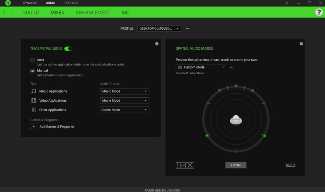
Task: Click the front left speaker dot
Action: (x=219, y=90)
